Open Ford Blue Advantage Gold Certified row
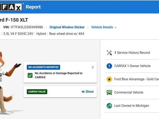159x119 pixels. click(132, 79)
